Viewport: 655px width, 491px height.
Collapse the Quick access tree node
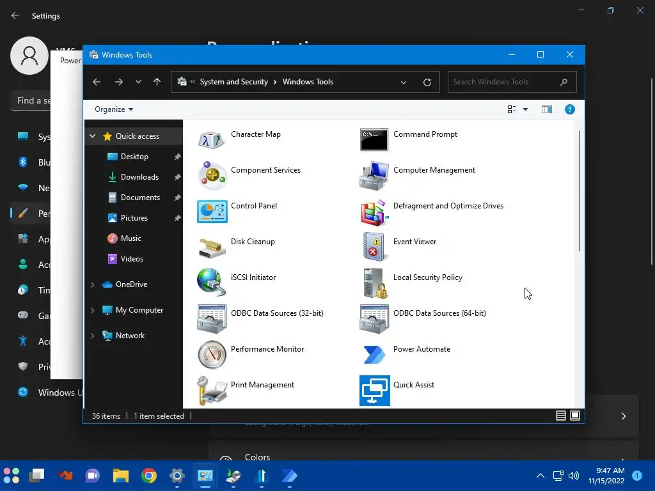click(93, 136)
